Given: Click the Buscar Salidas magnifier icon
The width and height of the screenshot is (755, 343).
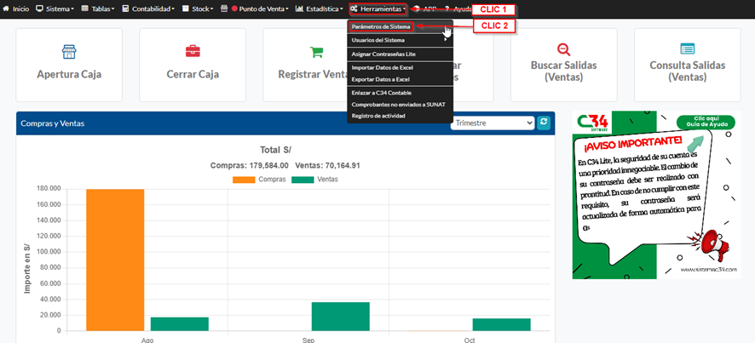Looking at the screenshot, I should pos(563,49).
